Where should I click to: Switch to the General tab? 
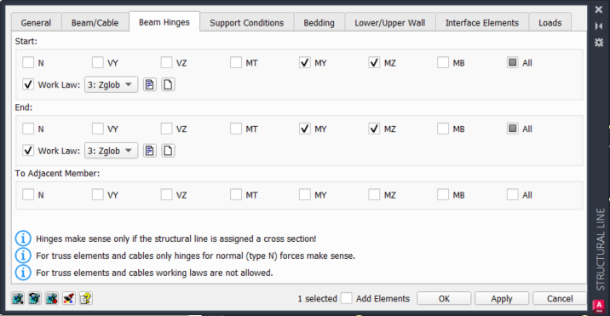pos(36,22)
